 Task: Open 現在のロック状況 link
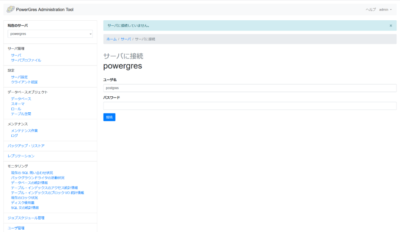[24, 198]
